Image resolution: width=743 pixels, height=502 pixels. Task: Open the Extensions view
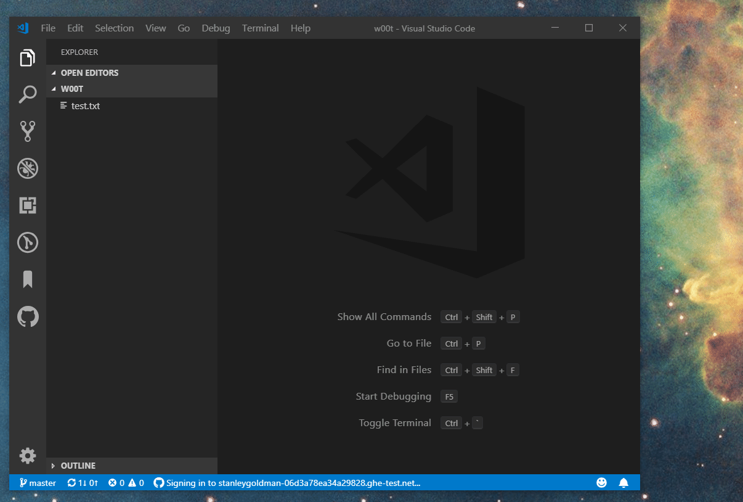coord(27,205)
